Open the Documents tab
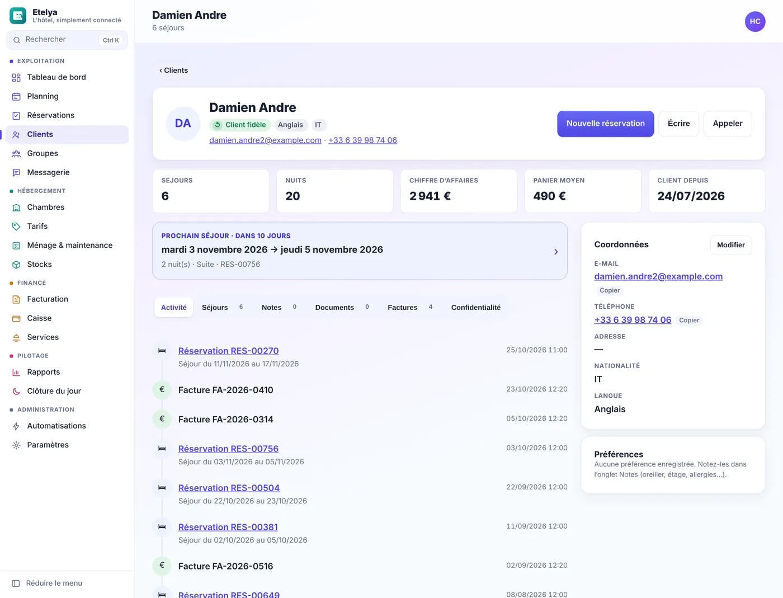 tap(342, 307)
